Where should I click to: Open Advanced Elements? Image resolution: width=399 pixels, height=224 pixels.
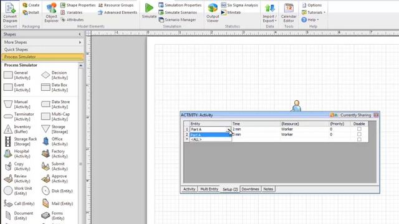point(118,12)
